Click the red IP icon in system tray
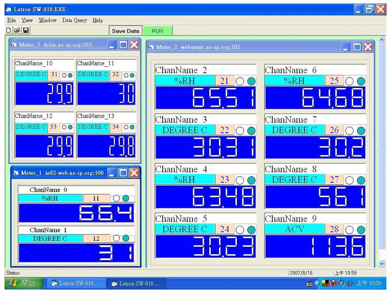The height and width of the screenshot is (293, 391). click(x=333, y=283)
